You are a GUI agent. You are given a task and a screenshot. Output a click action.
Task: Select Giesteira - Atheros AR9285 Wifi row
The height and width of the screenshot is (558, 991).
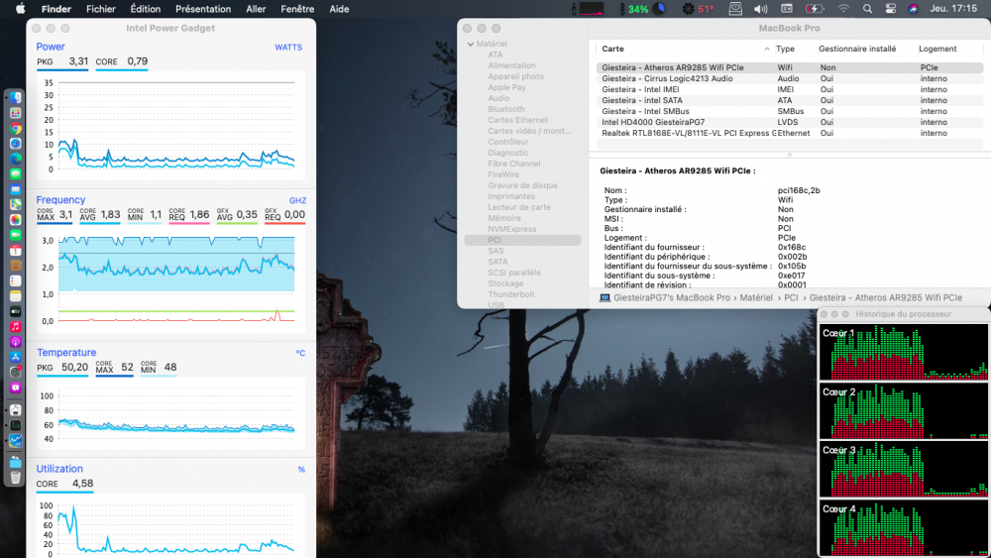pos(790,67)
